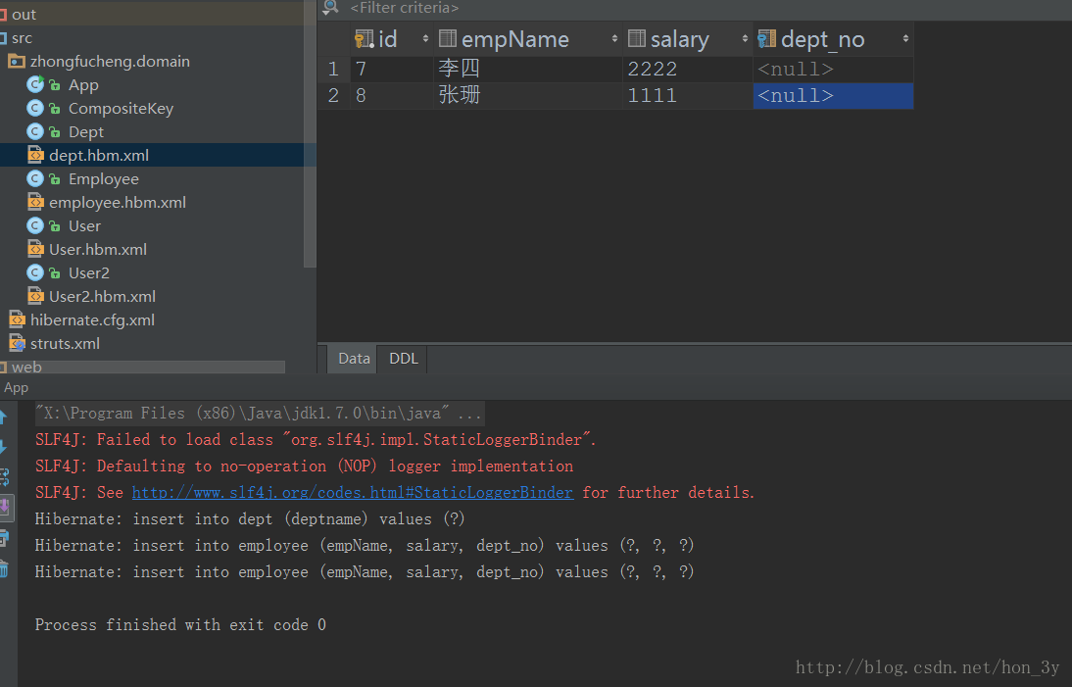Toggle soft-wrap icon in console toolbar
The image size is (1072, 687).
[x=4, y=477]
